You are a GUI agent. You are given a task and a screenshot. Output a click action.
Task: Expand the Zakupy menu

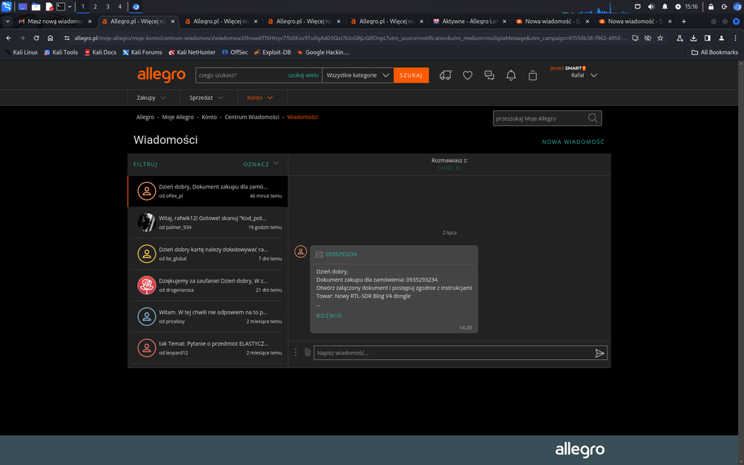(151, 98)
